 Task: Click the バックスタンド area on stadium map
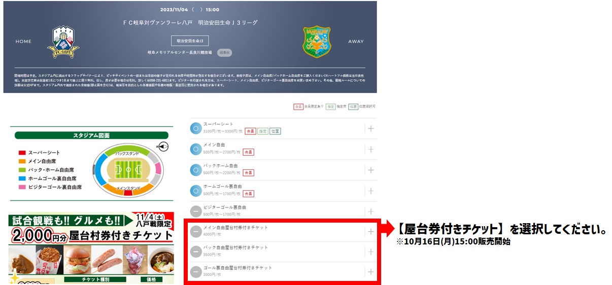pos(127,153)
